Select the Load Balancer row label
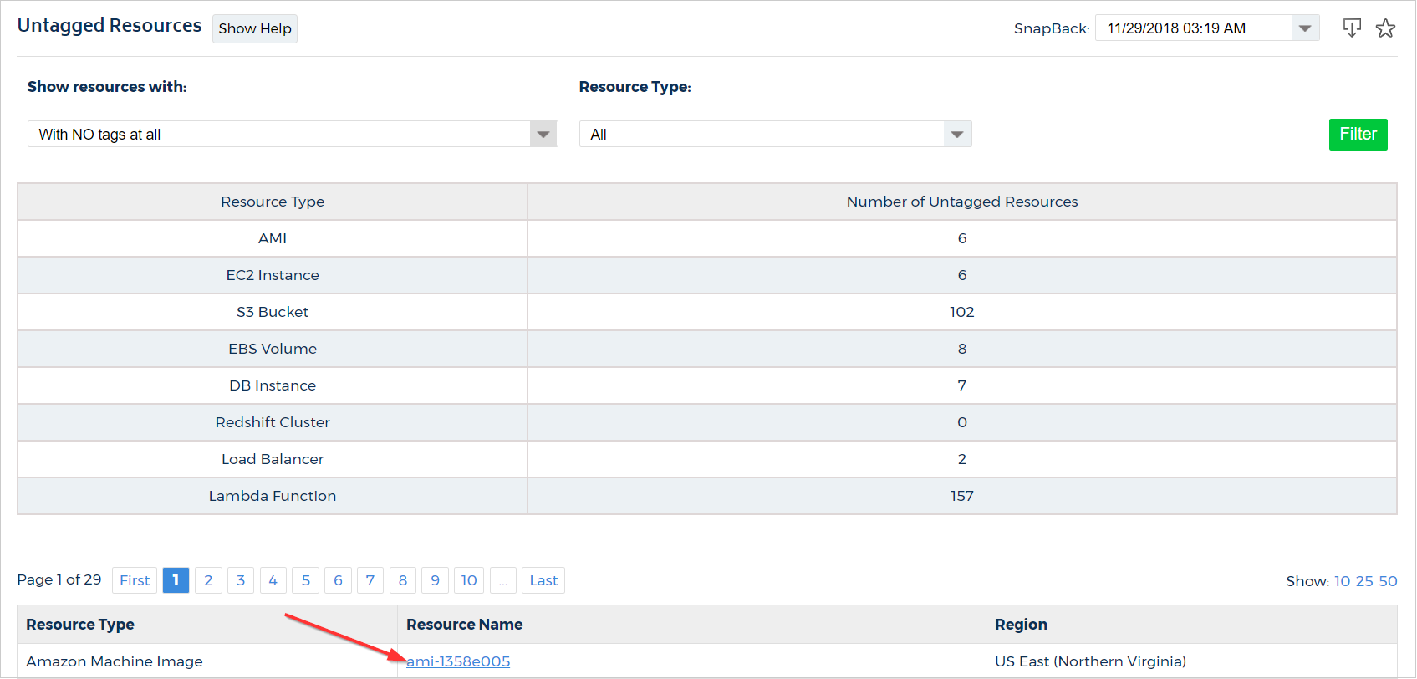The image size is (1417, 679). click(273, 459)
